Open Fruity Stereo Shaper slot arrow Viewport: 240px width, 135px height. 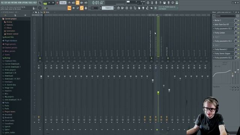(x=214, y=54)
